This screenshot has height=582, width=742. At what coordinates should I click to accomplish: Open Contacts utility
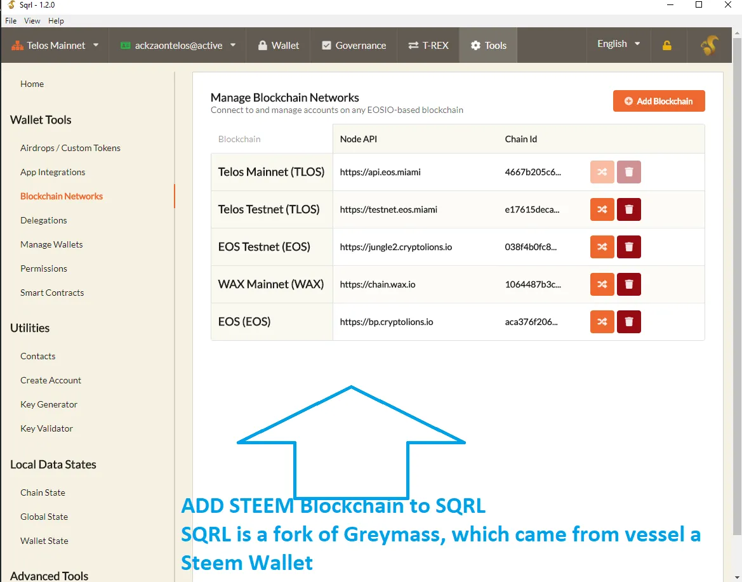tap(38, 356)
